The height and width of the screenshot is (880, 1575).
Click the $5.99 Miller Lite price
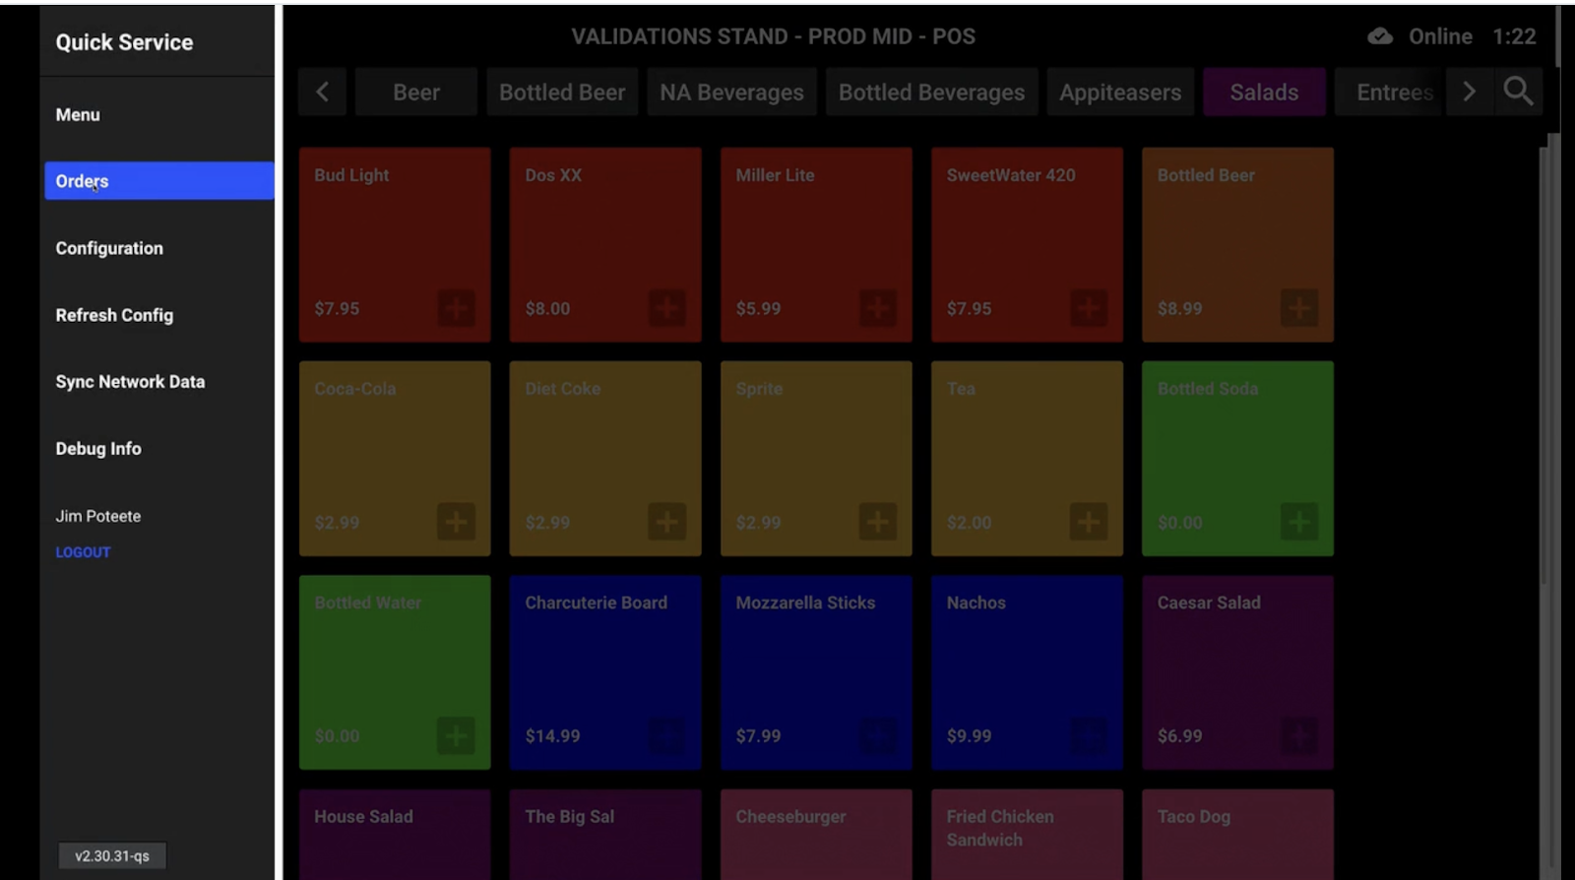pyautogui.click(x=758, y=309)
